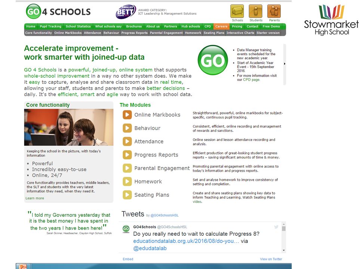Open the Contact menu item
Image resolution: width=359 pixels, height=269 pixels.
[252, 26]
